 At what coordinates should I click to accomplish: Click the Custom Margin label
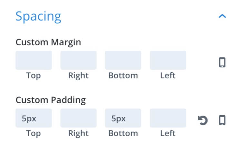[x=48, y=42]
